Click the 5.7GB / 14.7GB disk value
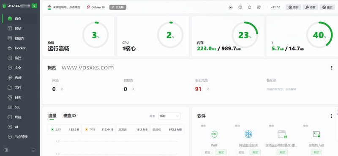 coord(288,49)
